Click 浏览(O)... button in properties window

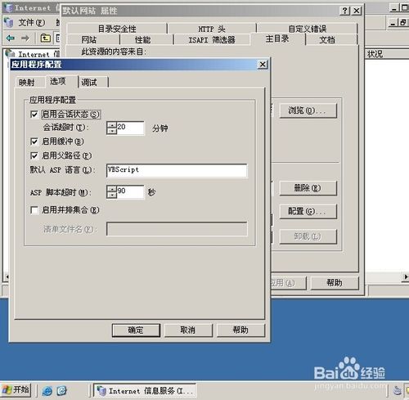pyautogui.click(x=308, y=110)
